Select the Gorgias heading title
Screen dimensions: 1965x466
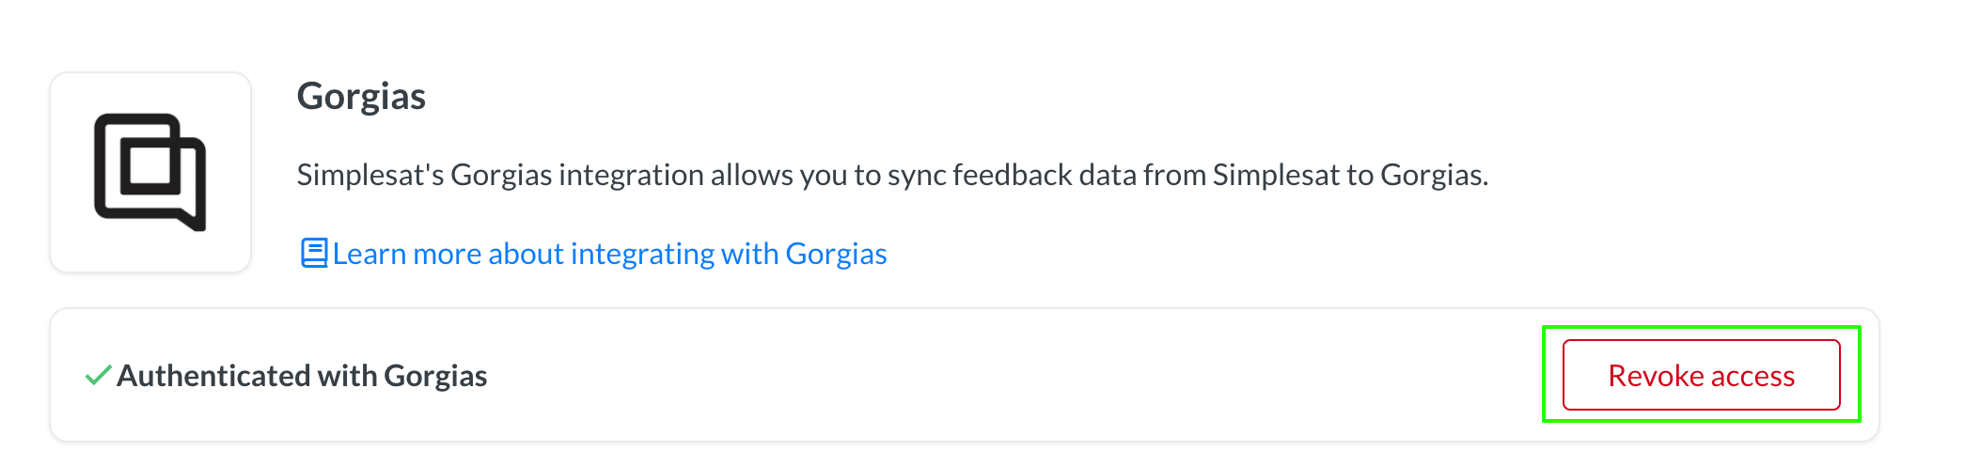[361, 96]
